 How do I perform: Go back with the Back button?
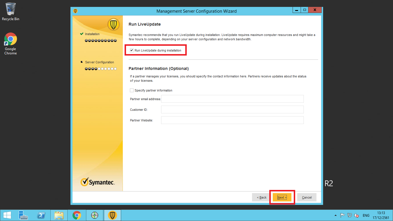click(262, 197)
